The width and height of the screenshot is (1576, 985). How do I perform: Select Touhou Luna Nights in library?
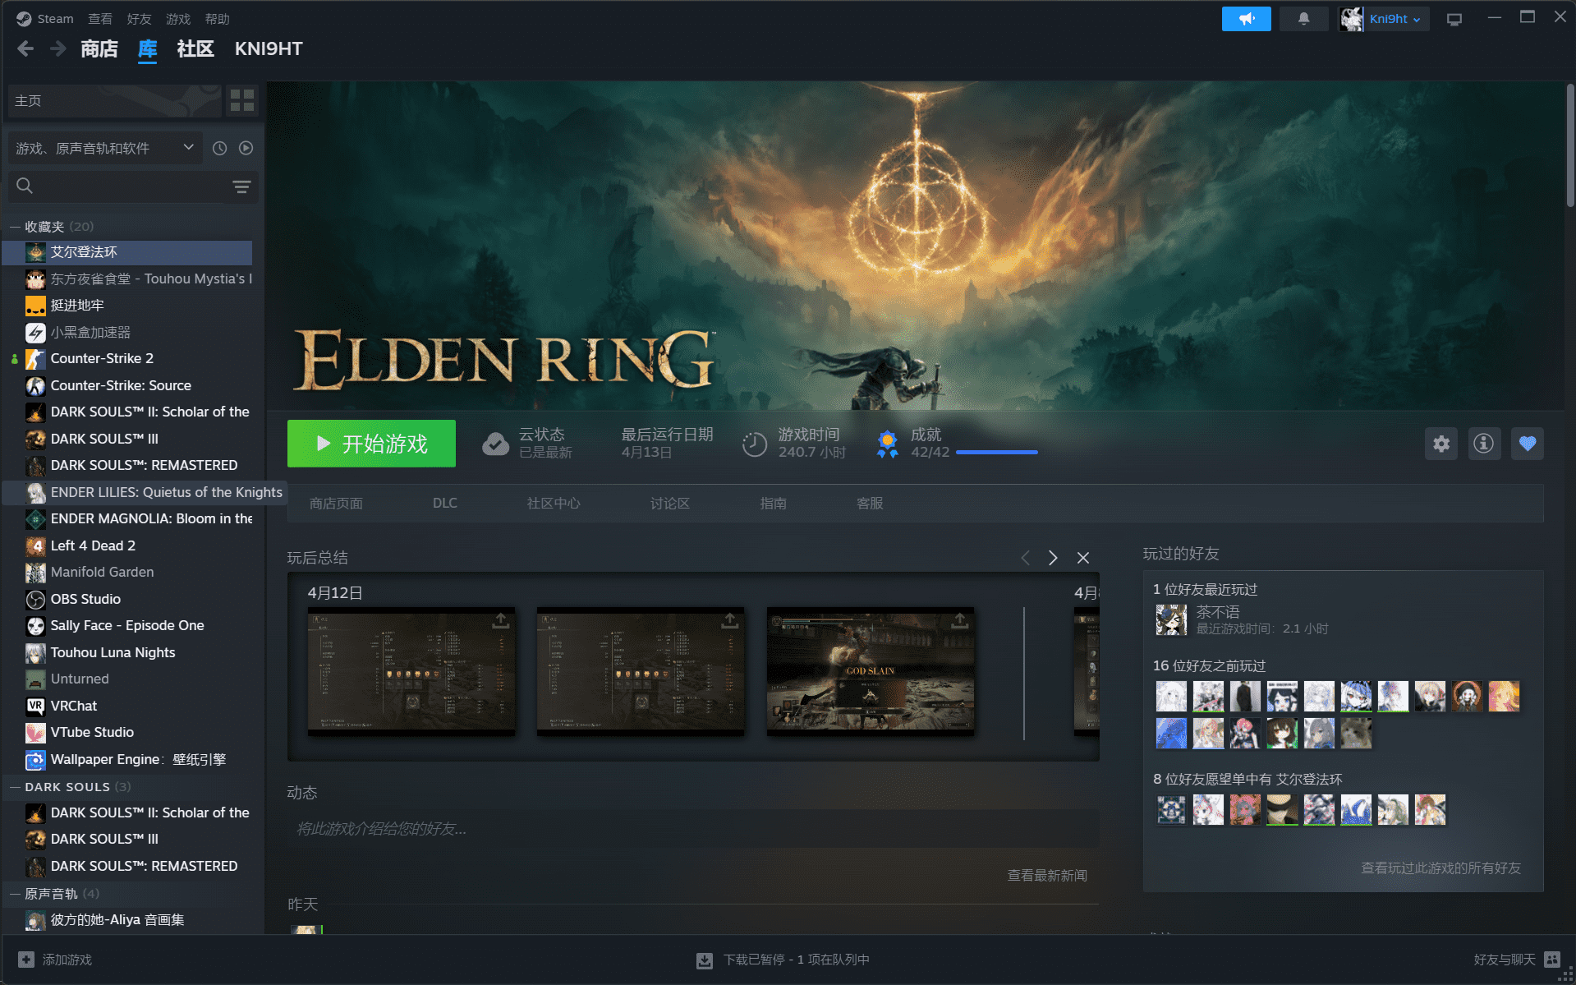tap(127, 652)
